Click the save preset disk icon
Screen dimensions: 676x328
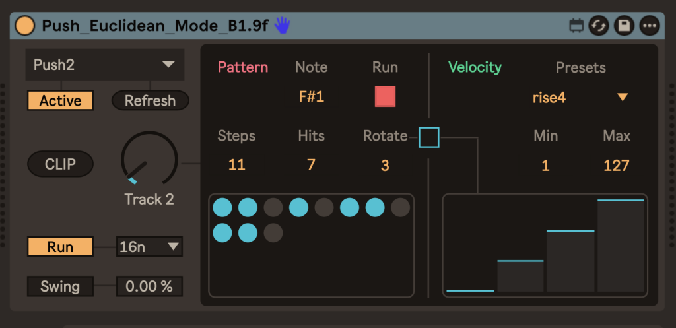point(624,26)
